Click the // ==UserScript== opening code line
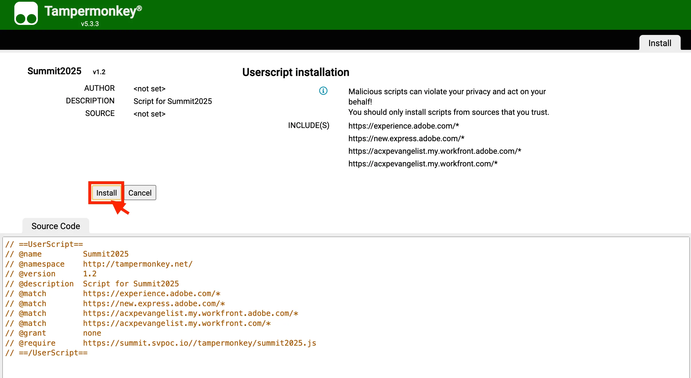Image resolution: width=691 pixels, height=378 pixels. tap(44, 244)
